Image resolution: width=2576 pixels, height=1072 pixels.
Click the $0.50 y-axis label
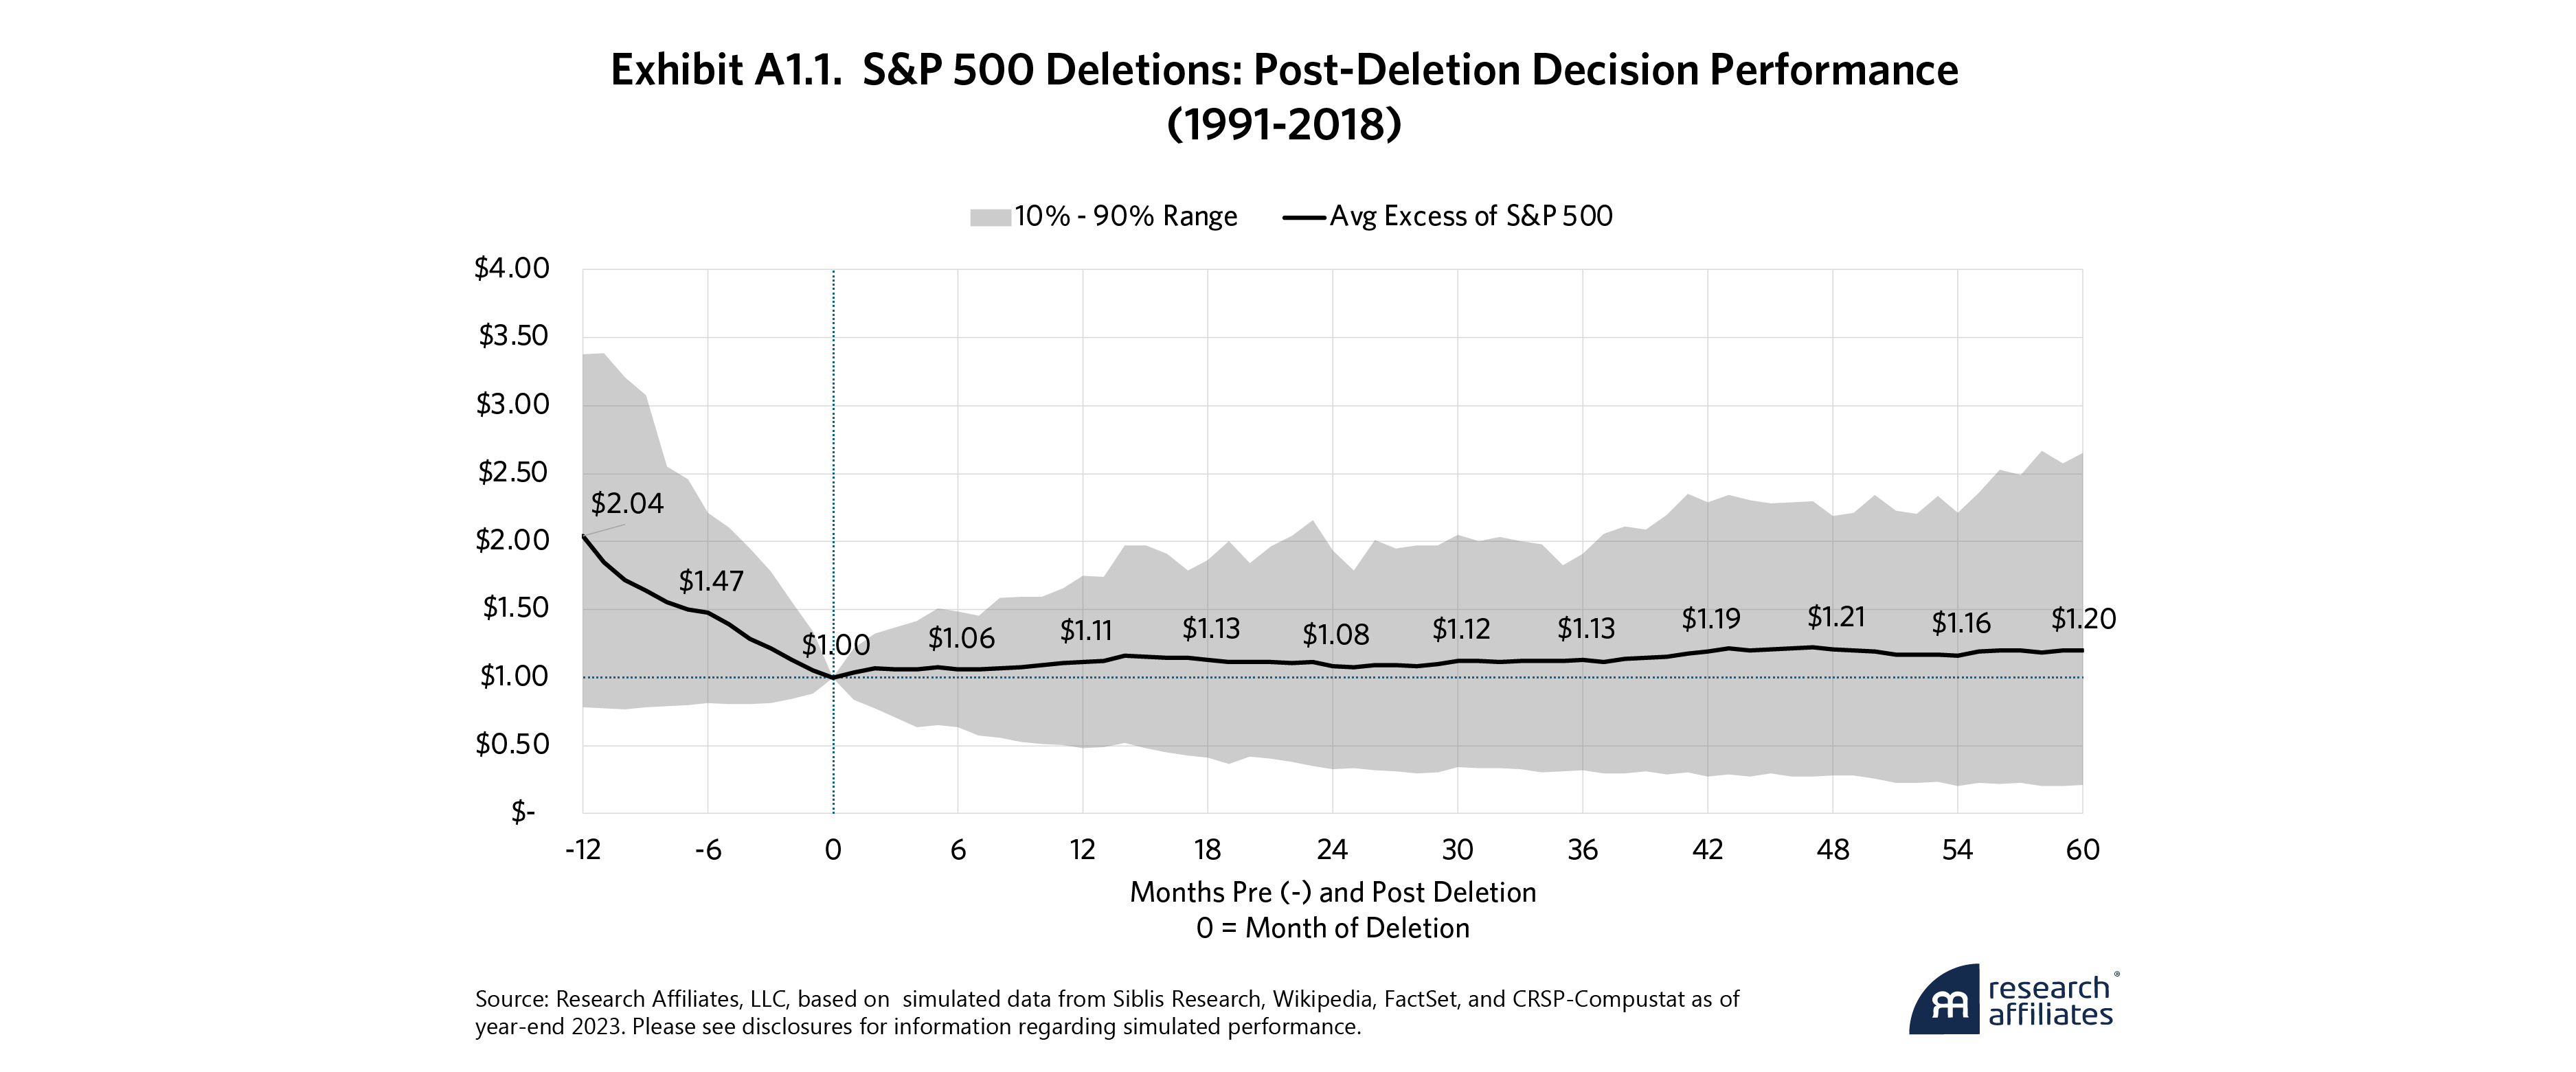(512, 744)
